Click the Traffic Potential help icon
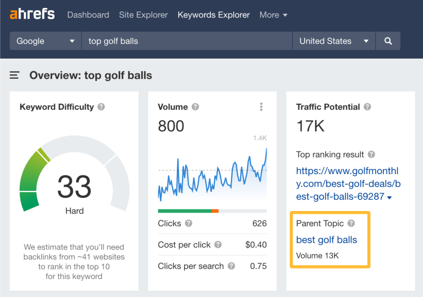 [367, 107]
